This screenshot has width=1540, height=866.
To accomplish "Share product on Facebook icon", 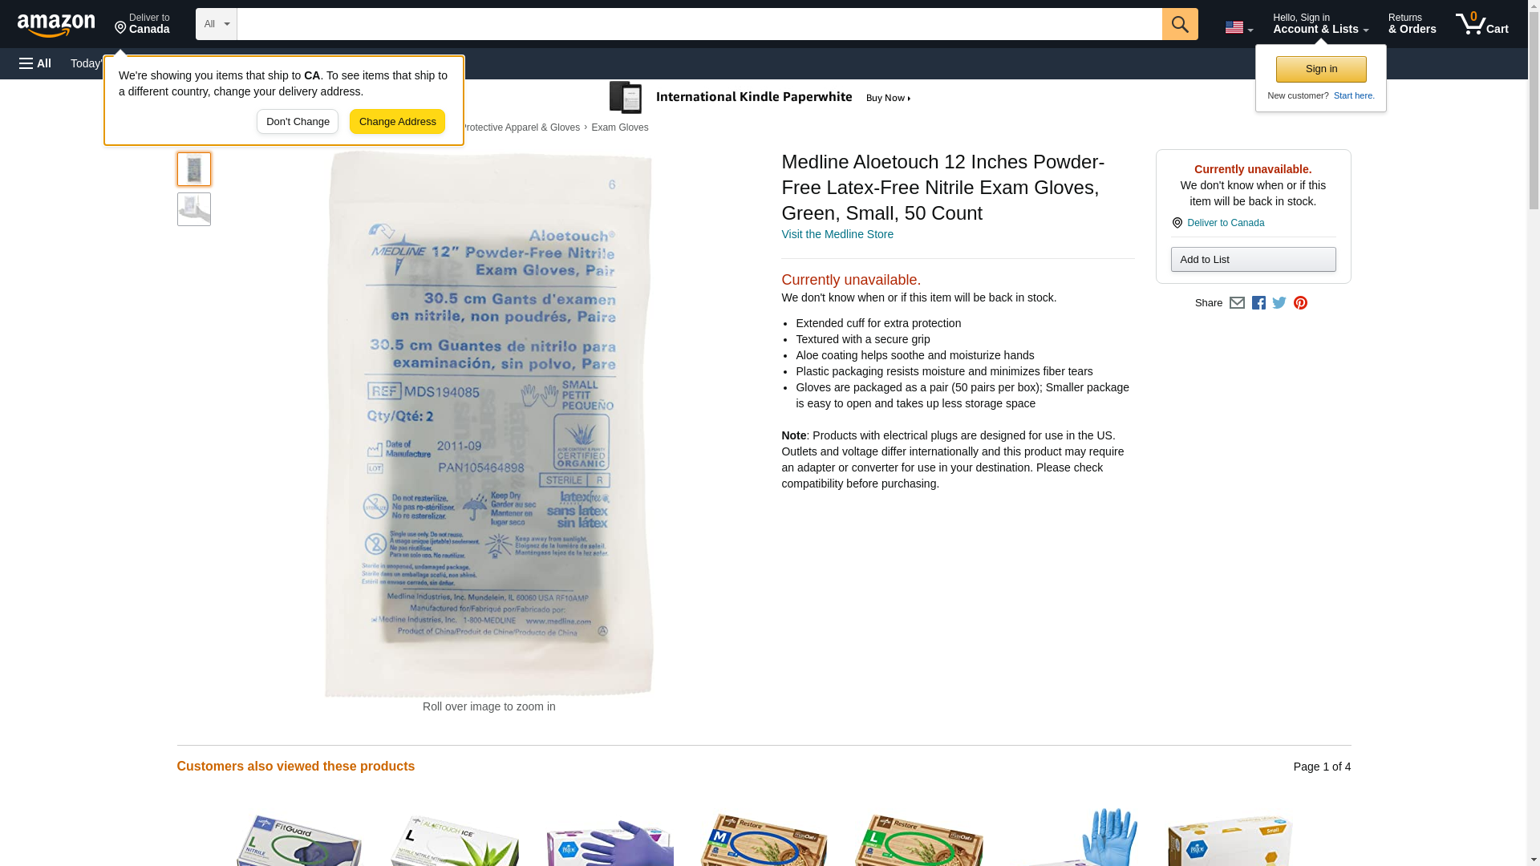I will 1258,303.
